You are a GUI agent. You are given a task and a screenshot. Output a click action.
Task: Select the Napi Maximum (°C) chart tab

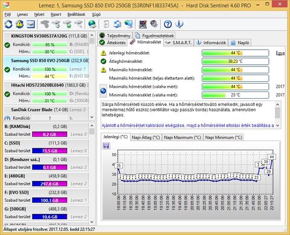point(182,137)
